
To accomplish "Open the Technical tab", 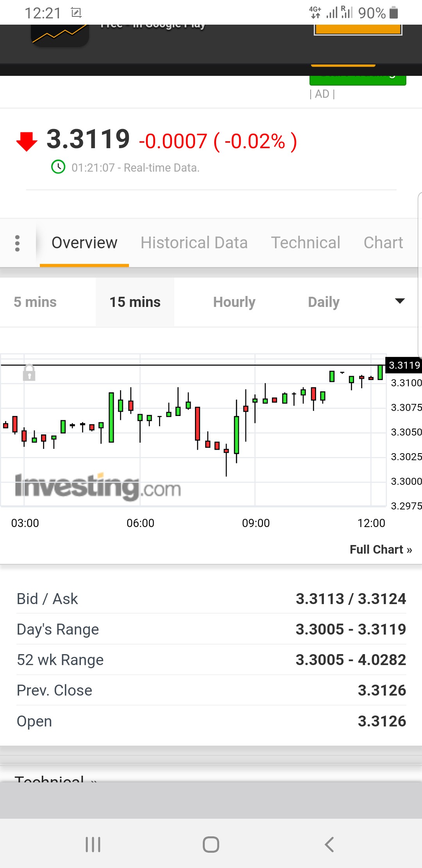I will tap(306, 243).
